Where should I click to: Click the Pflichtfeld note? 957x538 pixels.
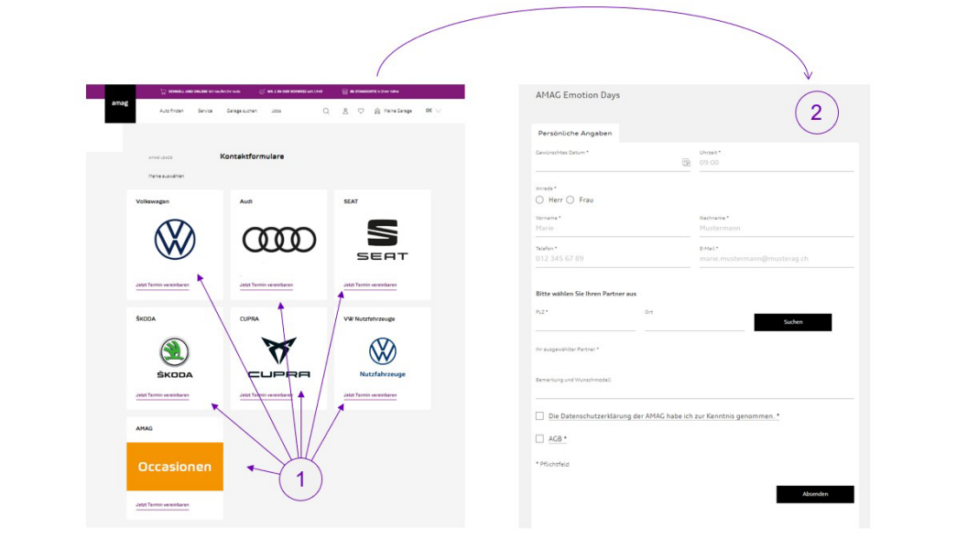click(x=552, y=464)
